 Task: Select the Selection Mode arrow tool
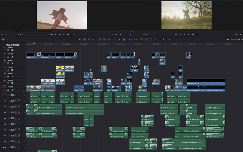pos(80,40)
